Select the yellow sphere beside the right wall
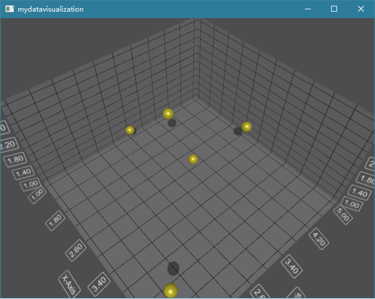This screenshot has width=375, height=299. point(247,127)
